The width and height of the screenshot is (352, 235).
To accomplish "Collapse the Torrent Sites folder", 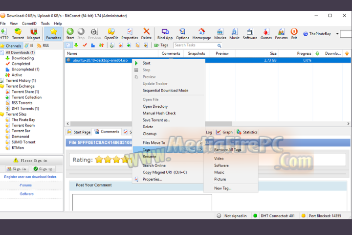I will 16,114.
